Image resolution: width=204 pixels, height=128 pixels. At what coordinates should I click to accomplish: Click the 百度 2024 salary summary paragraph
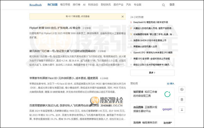77,115
